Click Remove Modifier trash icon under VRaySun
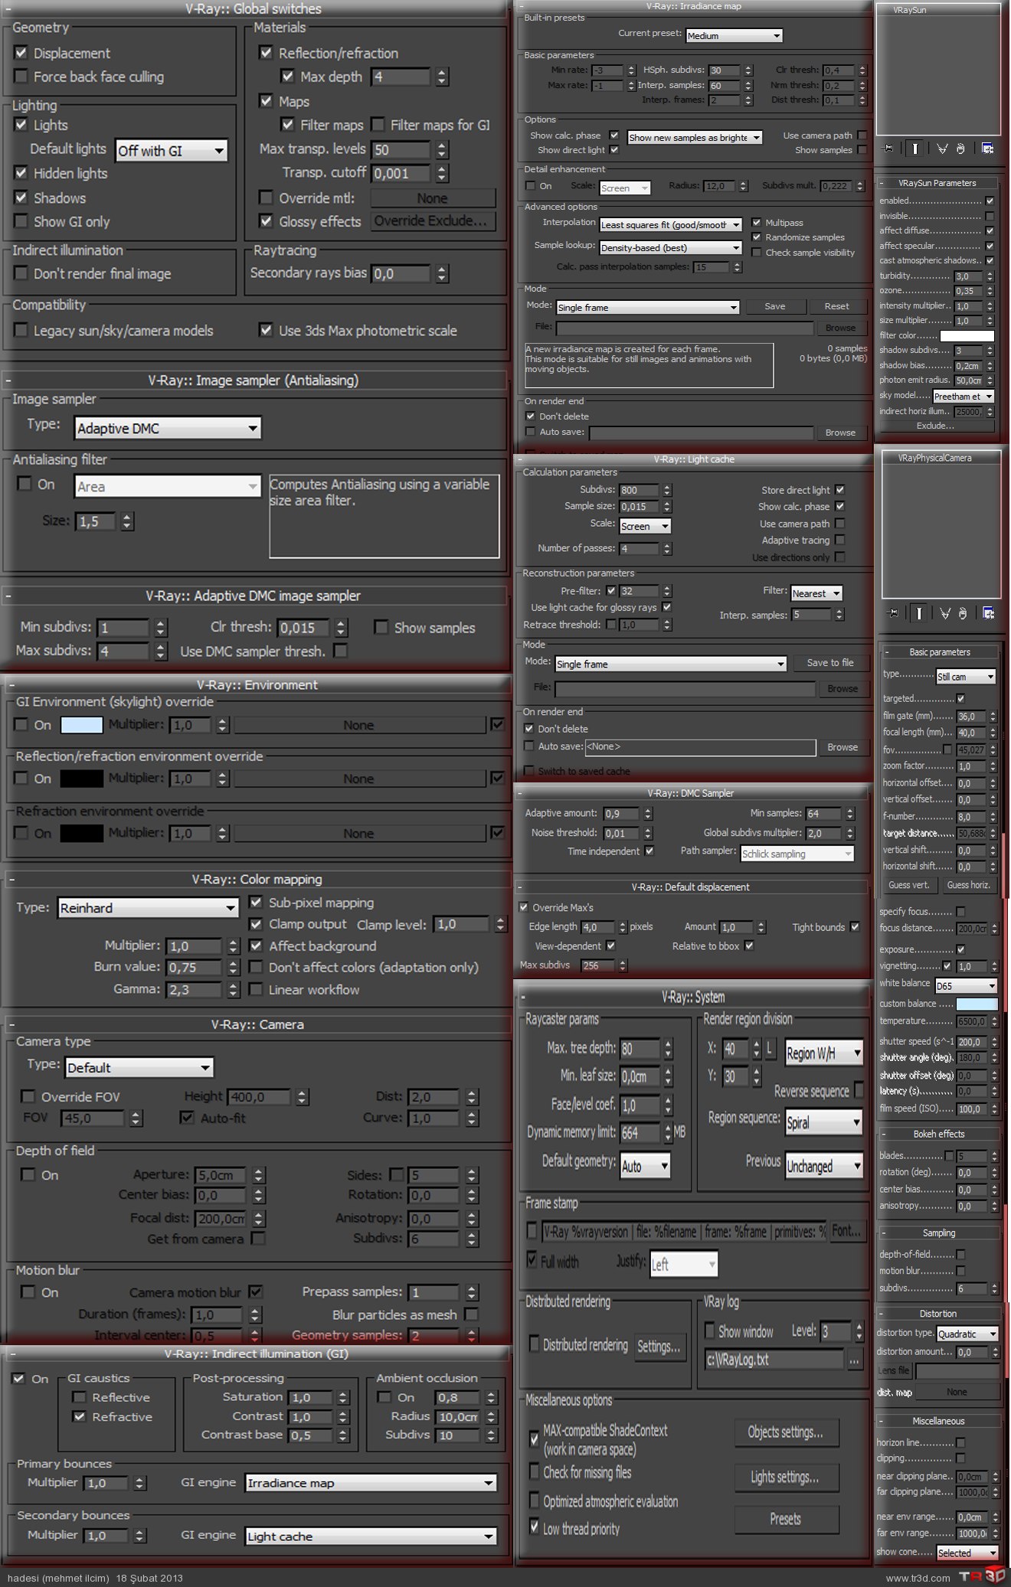Image resolution: width=1011 pixels, height=1587 pixels. click(x=960, y=149)
